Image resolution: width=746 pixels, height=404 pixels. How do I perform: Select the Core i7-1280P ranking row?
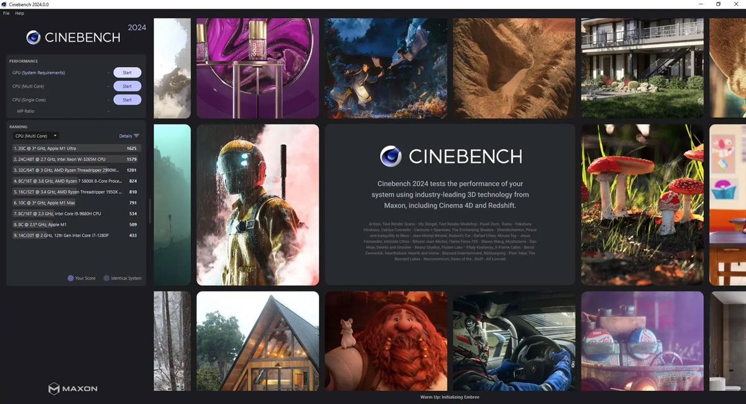click(x=76, y=236)
